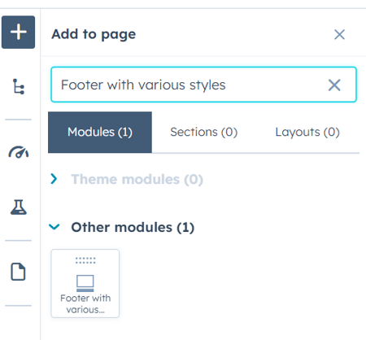Click the 'Footer with various...' card label
This screenshot has height=340, width=366.
click(x=85, y=304)
